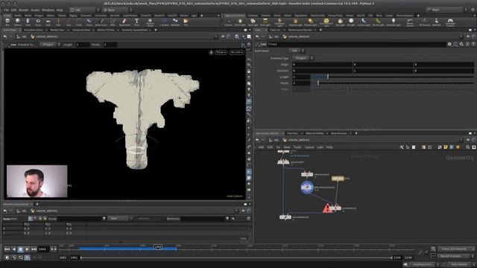Switch to the Material Palette tab
This screenshot has height=268, width=477.
pyautogui.click(x=315, y=133)
